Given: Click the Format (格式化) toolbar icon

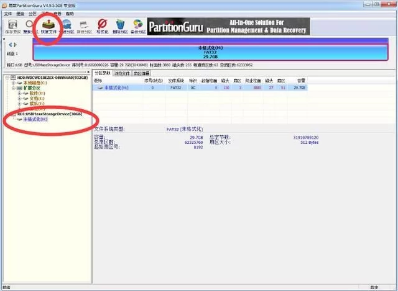Looking at the screenshot, I should (x=102, y=27).
